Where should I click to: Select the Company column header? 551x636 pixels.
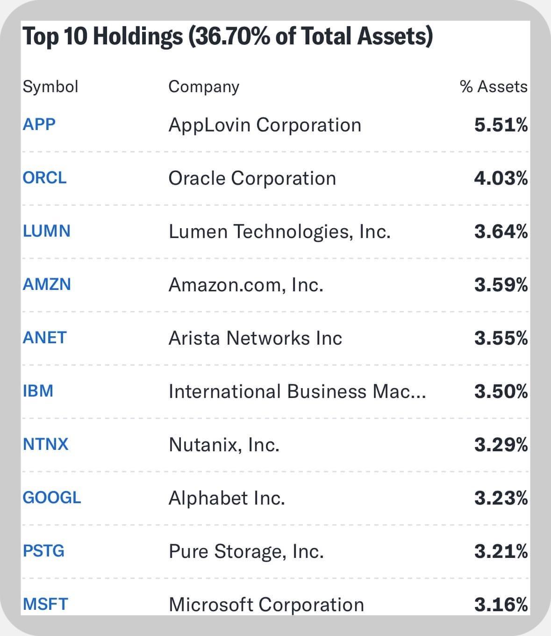204,87
